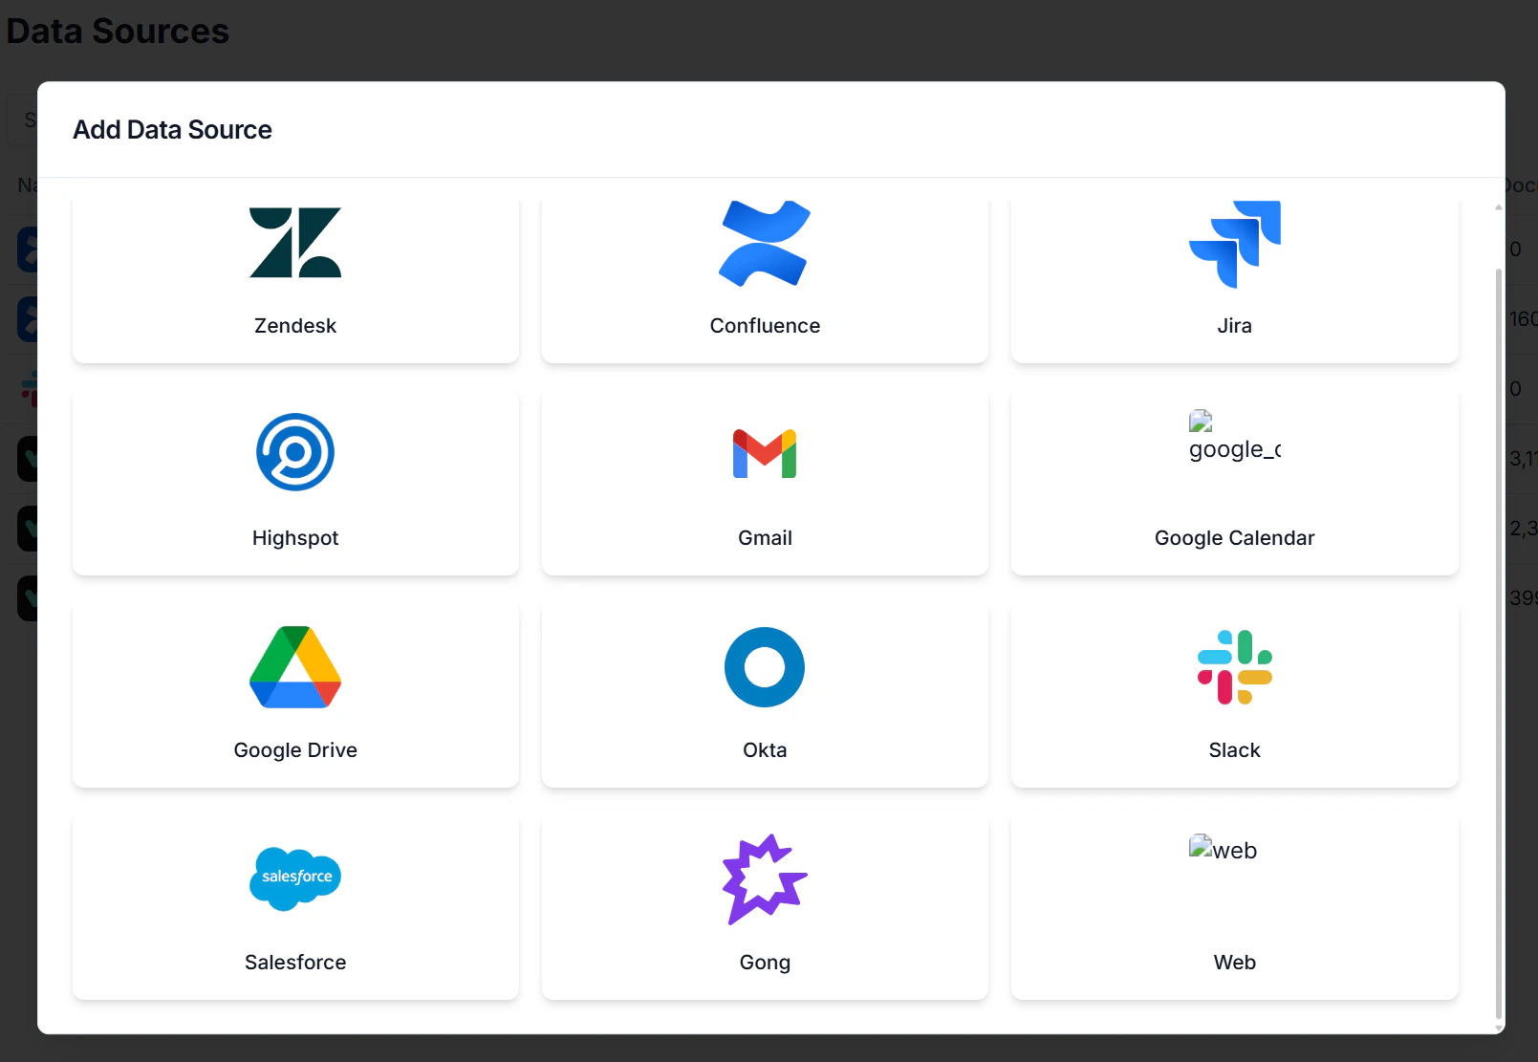Select the Salesforce cloud icon
Screen dimensions: 1538x1062
click(295, 878)
